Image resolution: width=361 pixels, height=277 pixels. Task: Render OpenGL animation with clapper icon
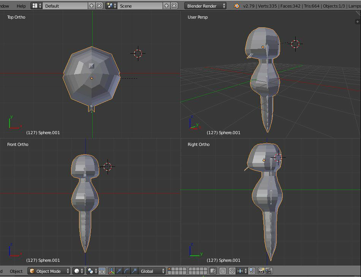tap(269, 271)
